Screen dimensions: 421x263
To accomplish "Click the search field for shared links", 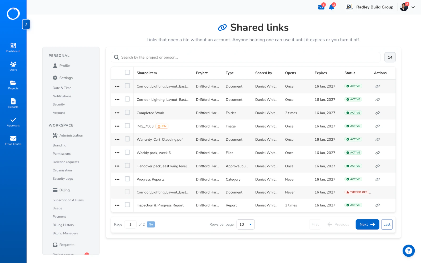I will coord(245,57).
